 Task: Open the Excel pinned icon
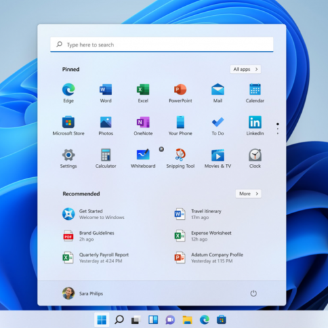143,93
